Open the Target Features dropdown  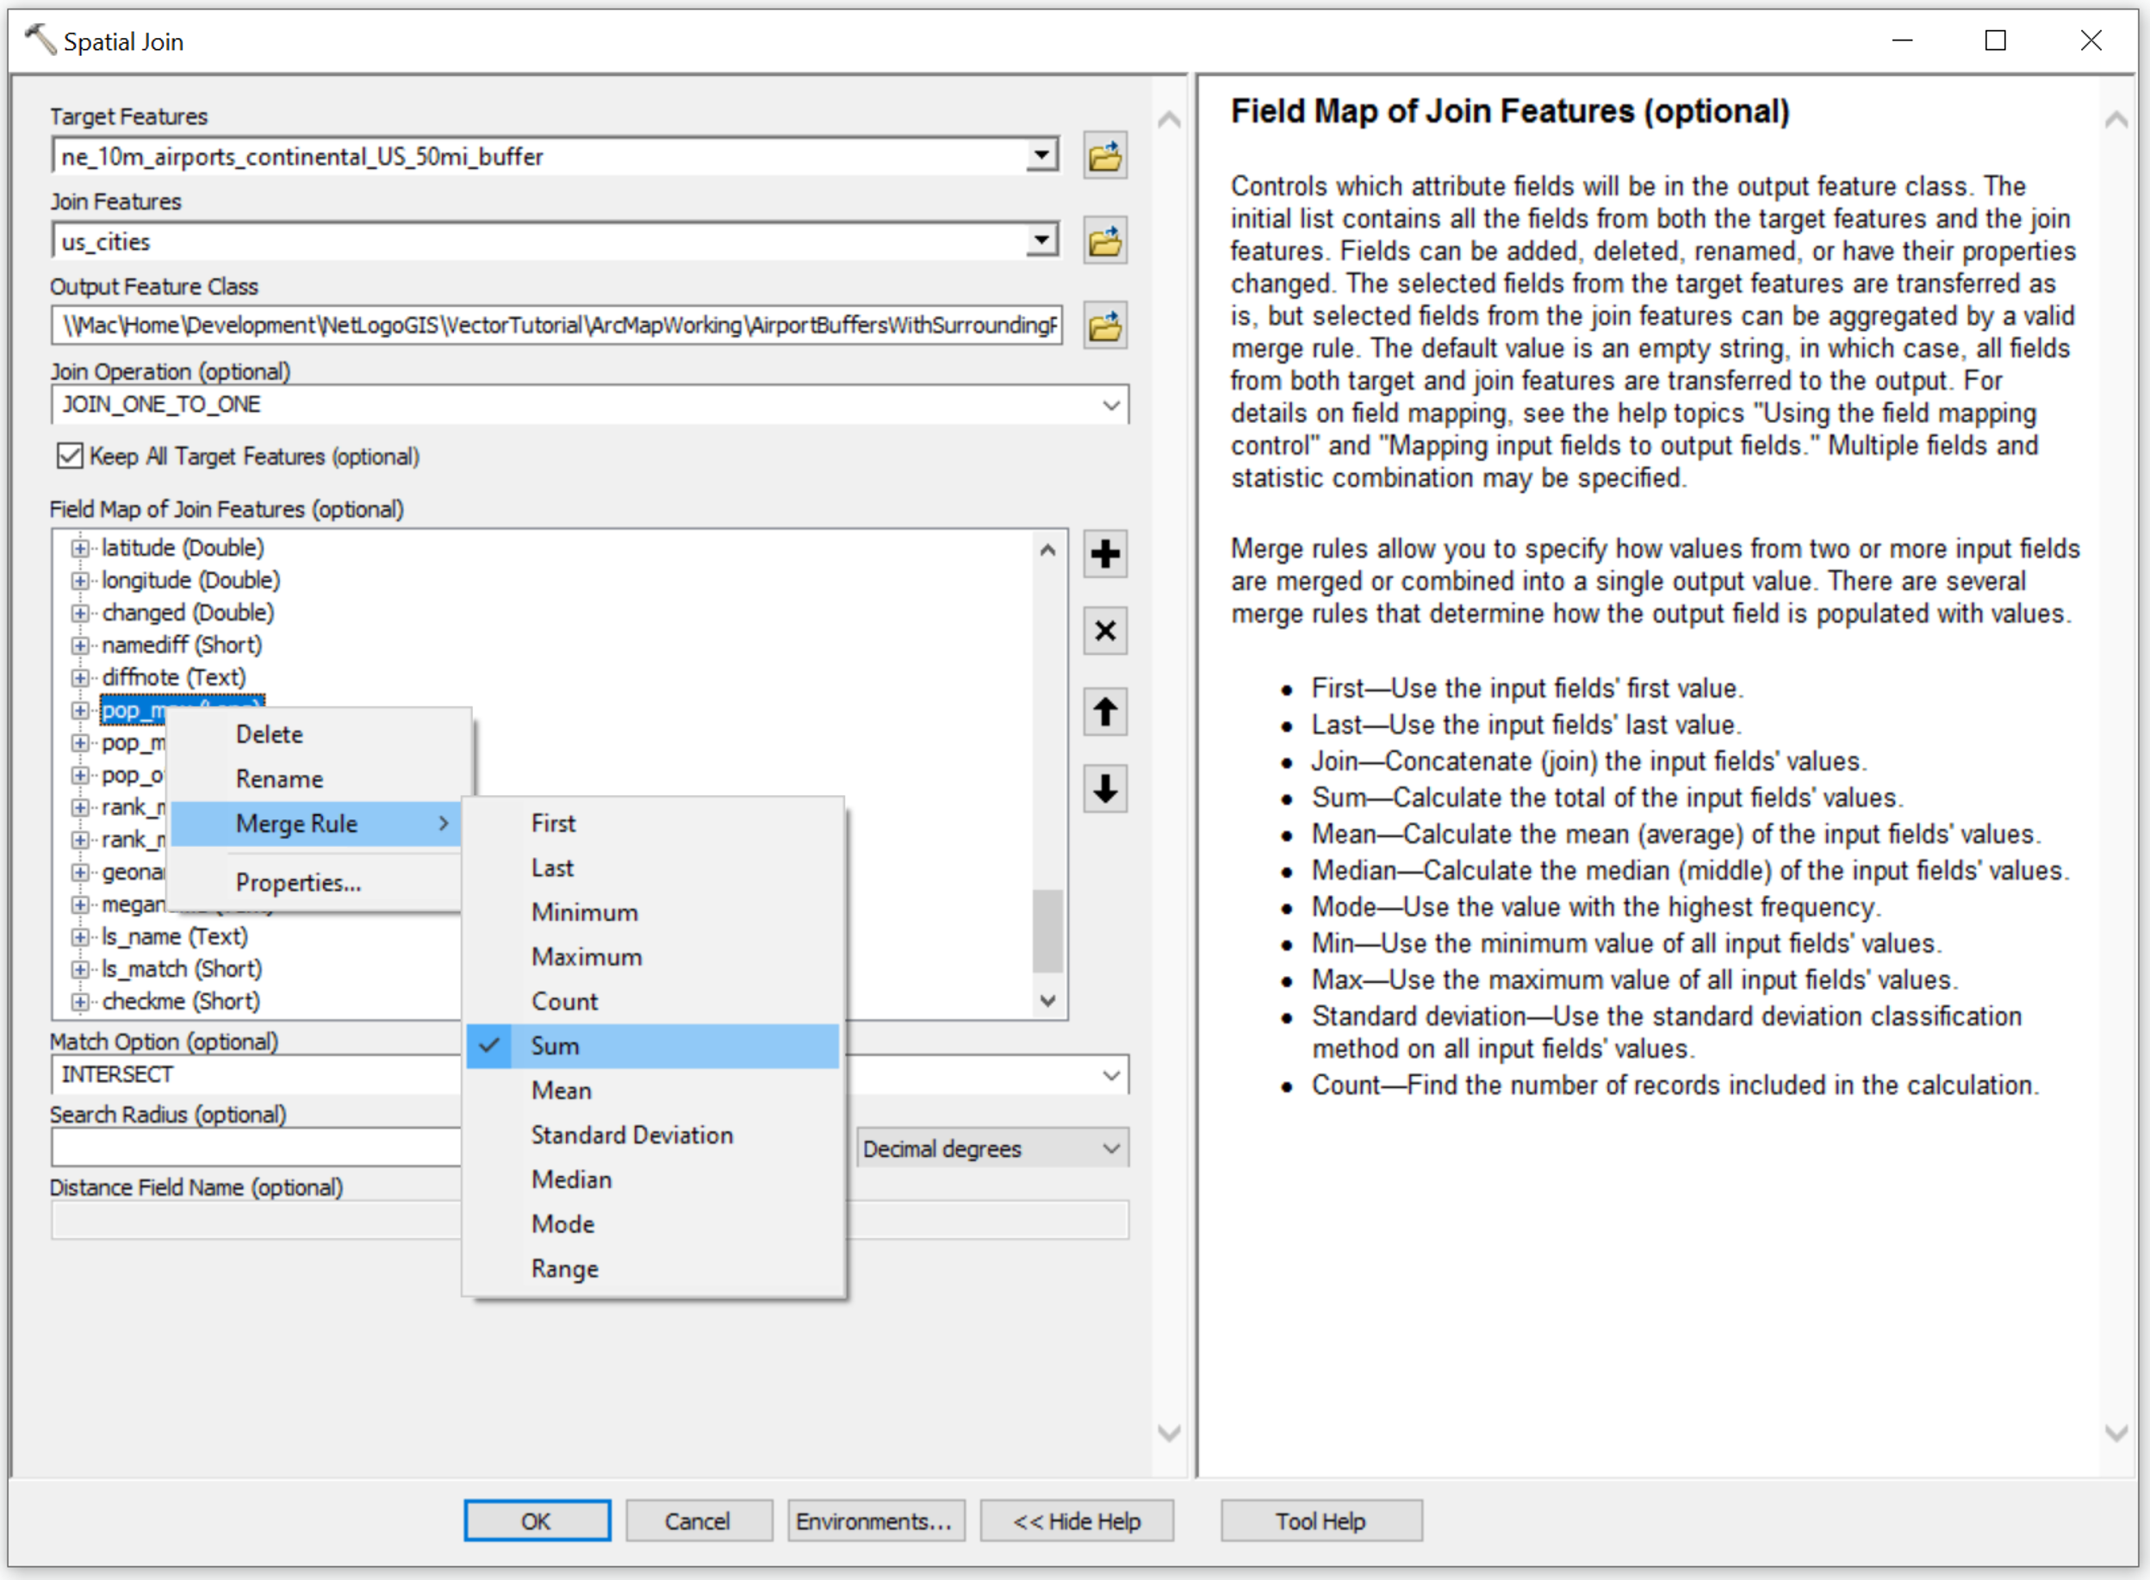(x=1041, y=156)
